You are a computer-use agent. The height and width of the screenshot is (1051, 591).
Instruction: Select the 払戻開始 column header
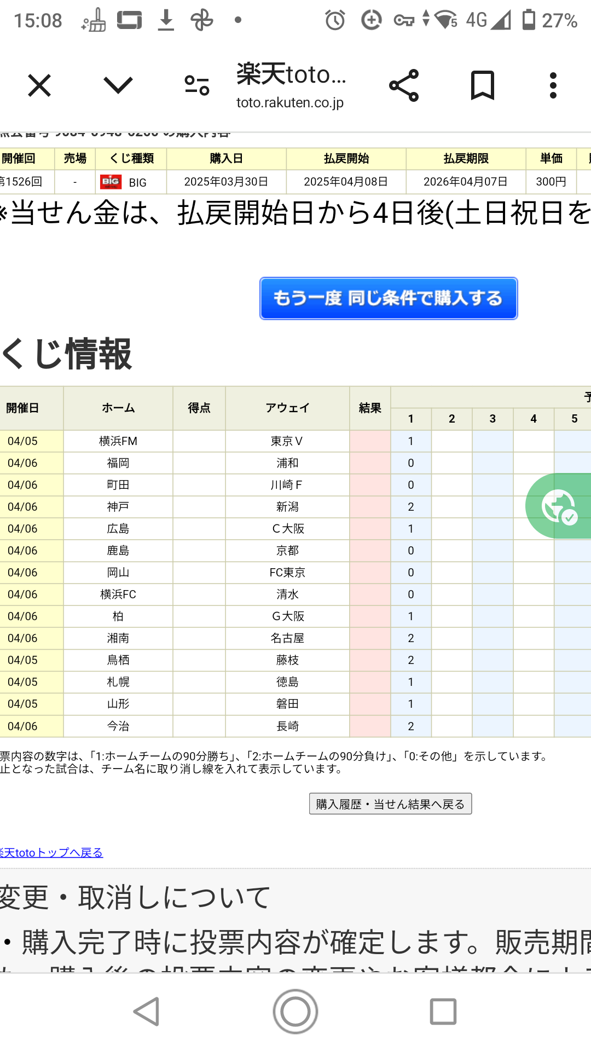346,159
